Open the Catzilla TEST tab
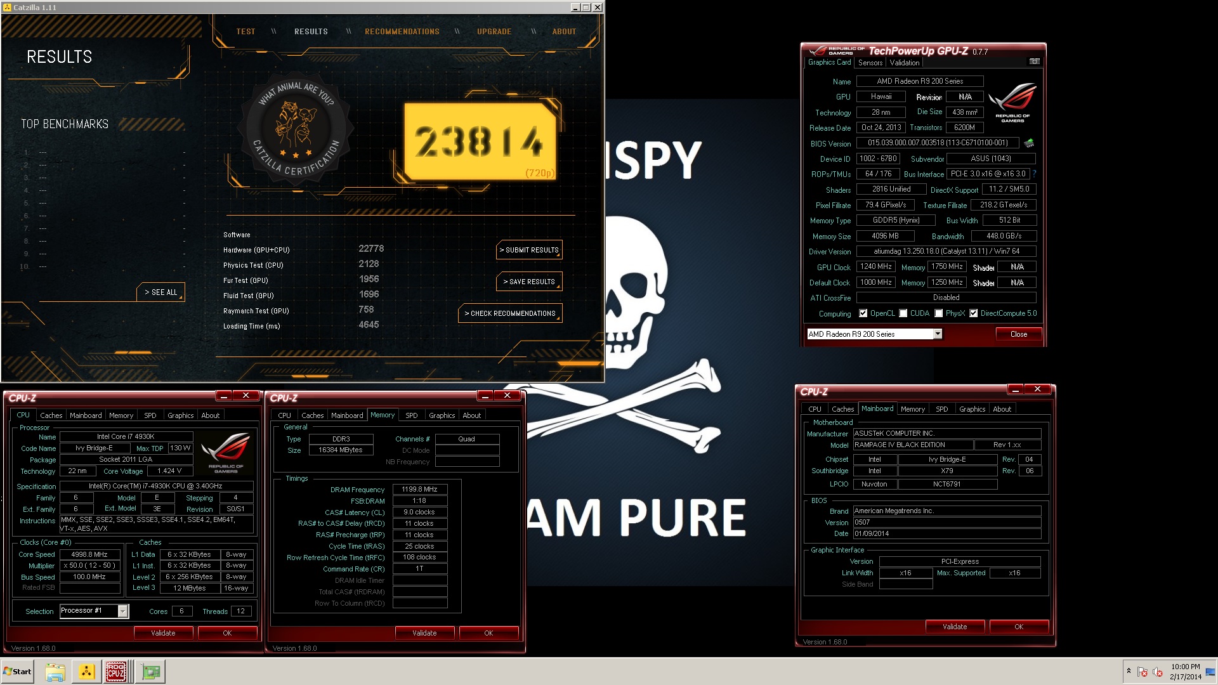The width and height of the screenshot is (1218, 685). 246,32
